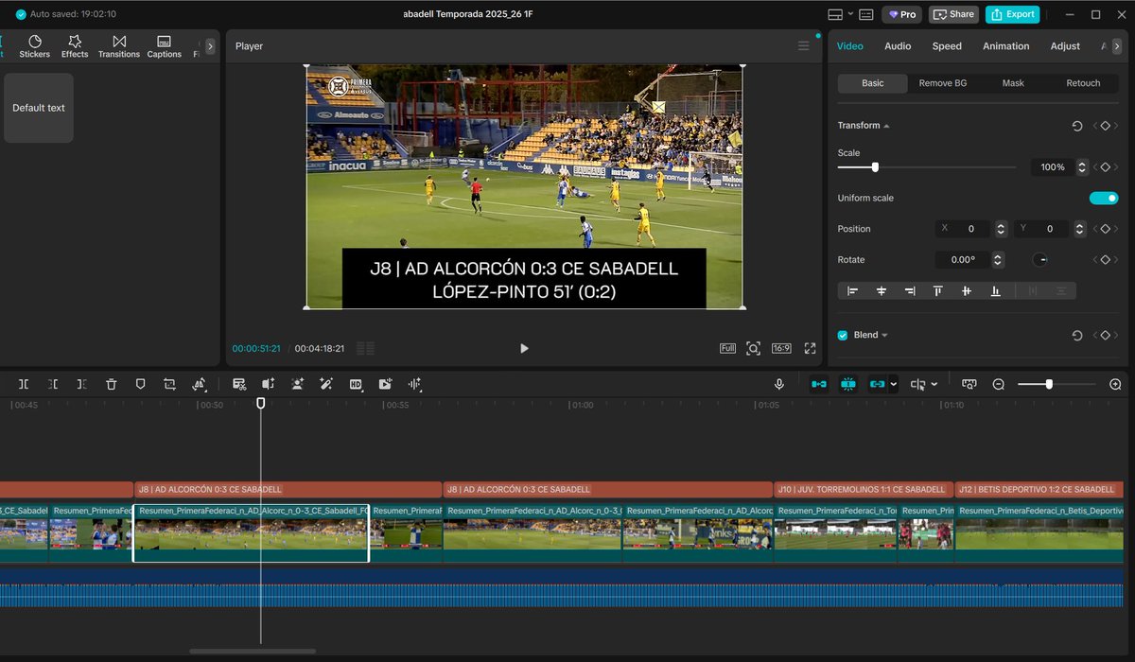Toggle clip linkage button
1135x662 pixels.
point(877,384)
